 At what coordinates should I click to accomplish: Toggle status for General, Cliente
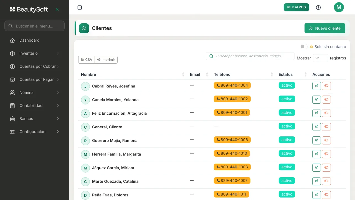326,127
